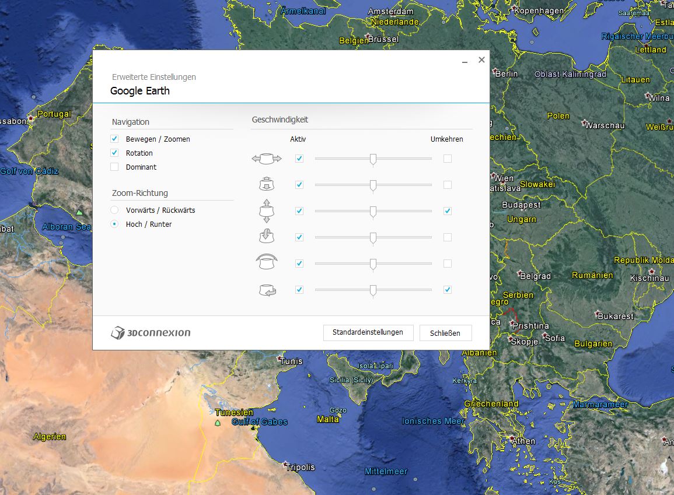Toggle Aktiv checkbox for pan axis
The image size is (674, 495).
[299, 159]
